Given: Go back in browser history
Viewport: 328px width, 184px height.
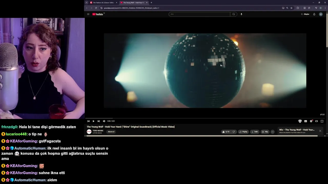Looking at the screenshot, I should 87,8.
